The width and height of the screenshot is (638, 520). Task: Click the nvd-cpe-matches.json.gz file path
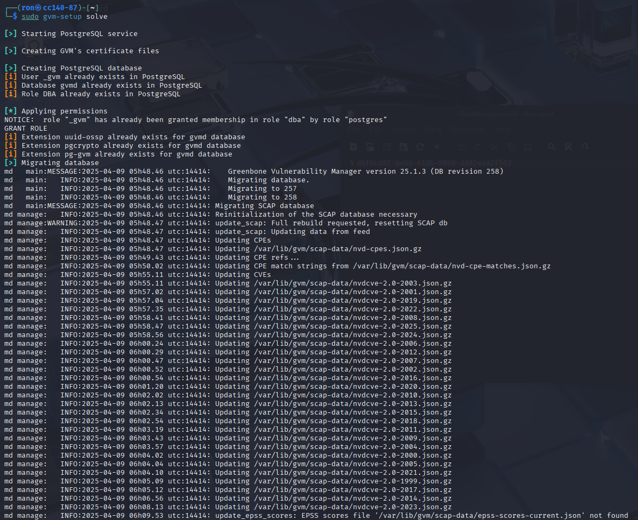452,266
